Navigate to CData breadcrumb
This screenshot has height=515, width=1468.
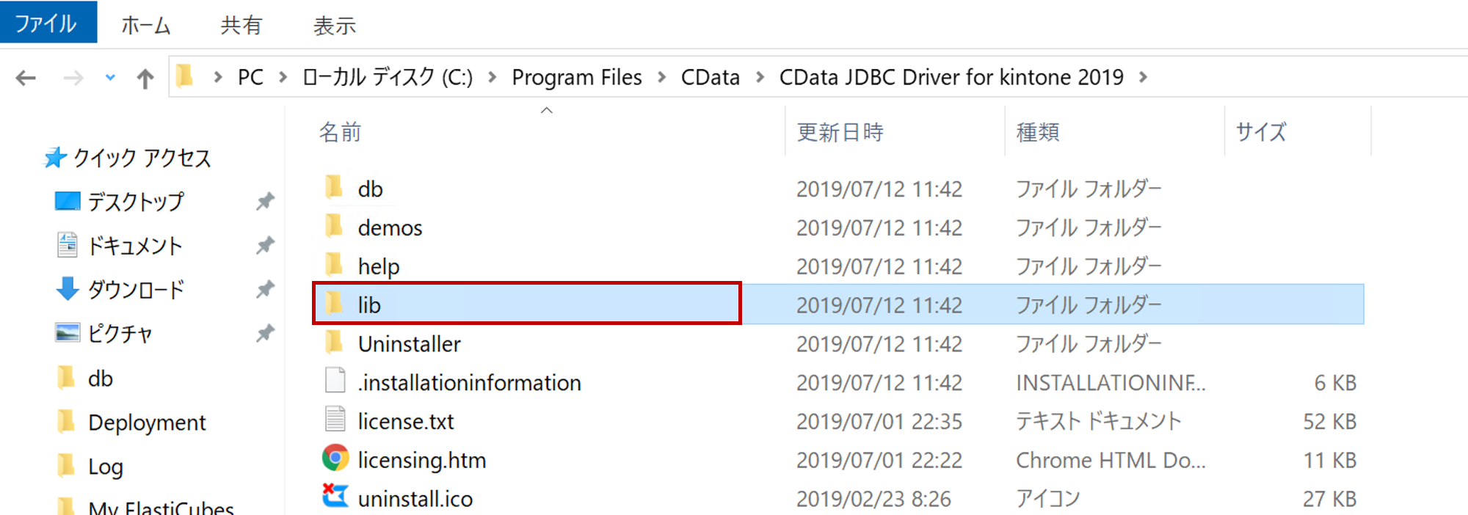711,77
